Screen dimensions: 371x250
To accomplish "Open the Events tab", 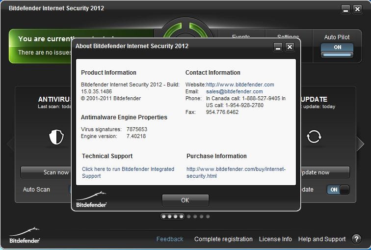I will 241,37.
